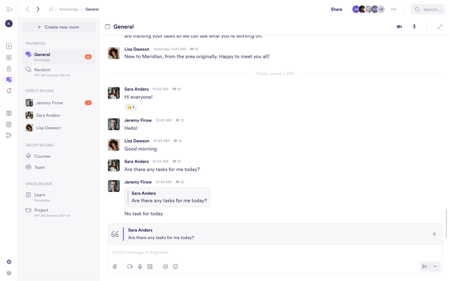Click the Share button
The image size is (449, 281).
tap(336, 9)
